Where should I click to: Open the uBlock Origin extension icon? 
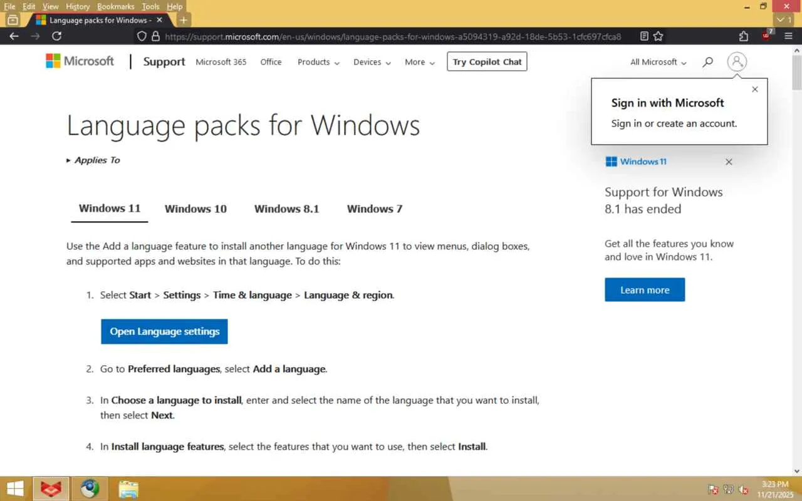(x=767, y=35)
